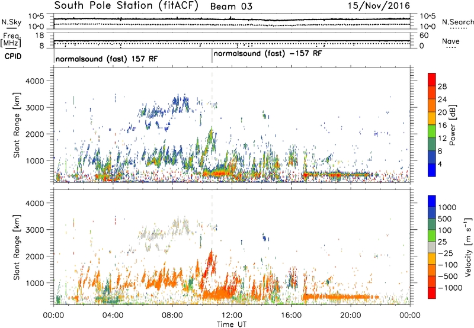This screenshot has width=474, height=328.
Task: Click the dashed CPID change line in velocity panel
Action: pyautogui.click(x=212, y=247)
